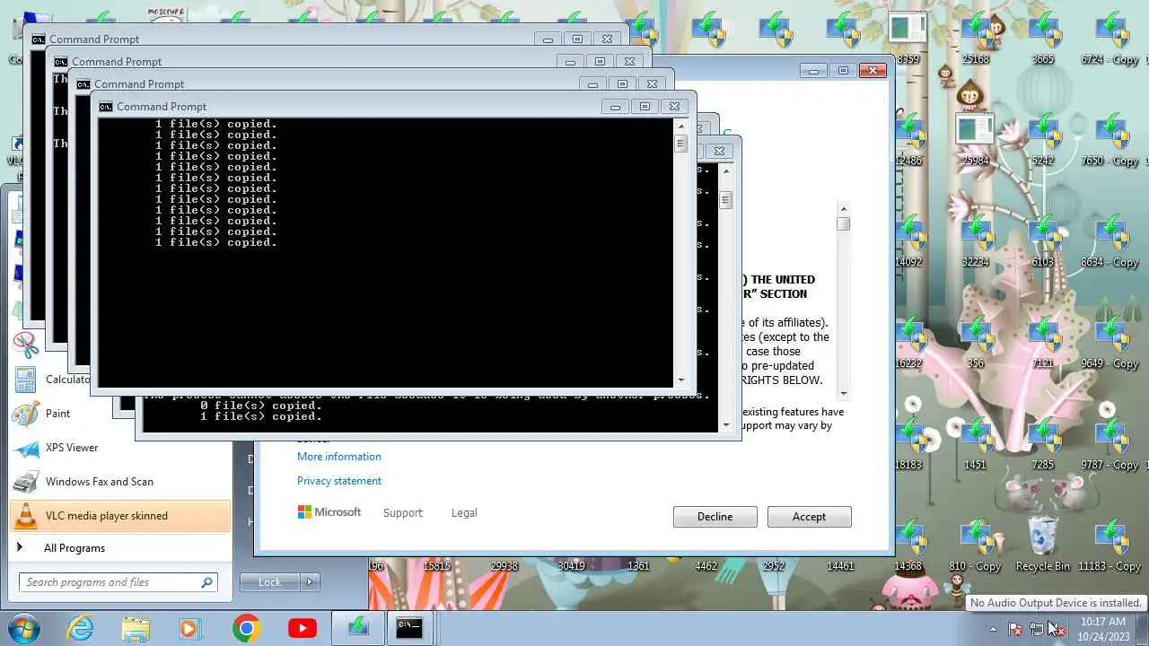Click the muted volume tray icon

tap(1057, 629)
